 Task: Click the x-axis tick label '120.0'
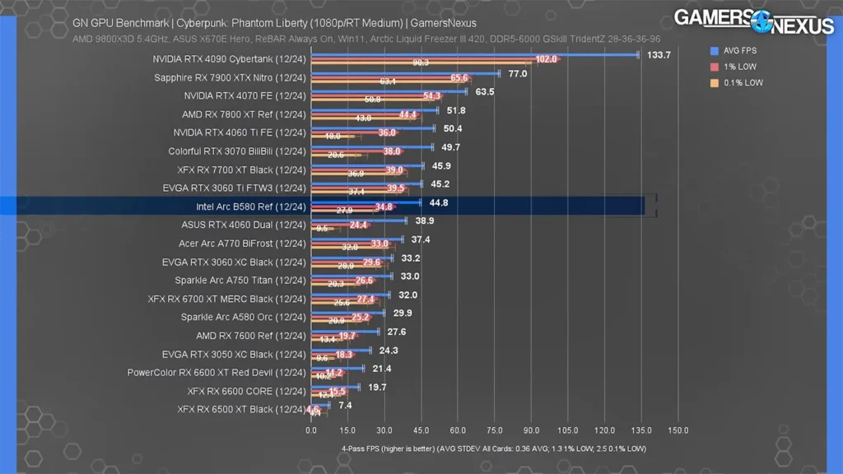605,430
